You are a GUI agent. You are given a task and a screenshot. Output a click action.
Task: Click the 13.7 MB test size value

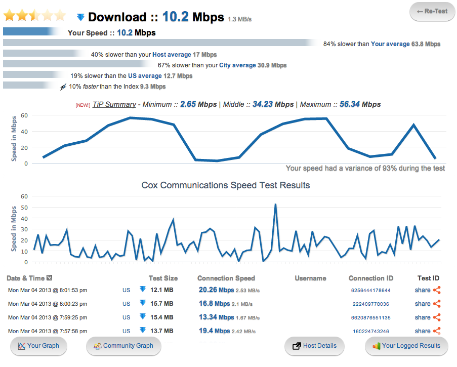click(x=162, y=331)
